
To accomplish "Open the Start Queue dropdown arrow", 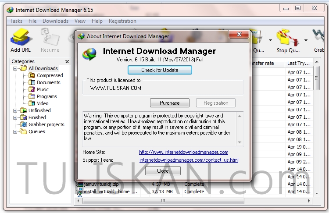I will coord(270,40).
